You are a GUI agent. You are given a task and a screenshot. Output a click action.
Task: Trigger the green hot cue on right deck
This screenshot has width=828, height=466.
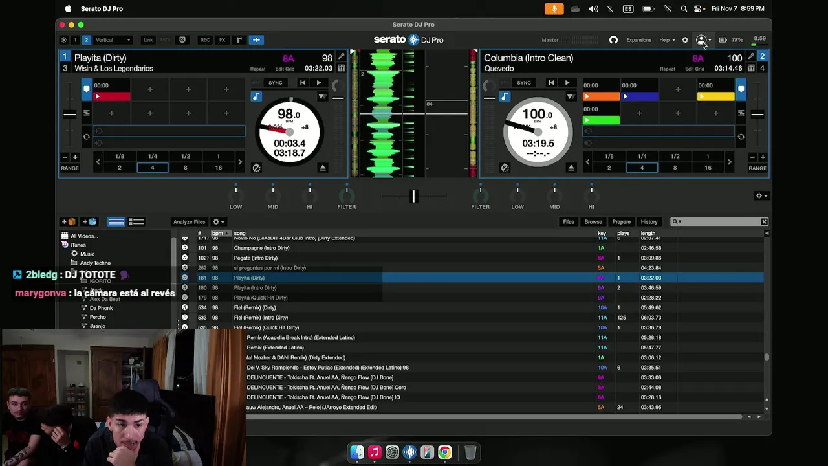[601, 120]
